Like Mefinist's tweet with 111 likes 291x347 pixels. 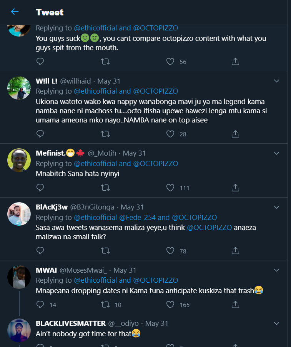tap(170, 188)
